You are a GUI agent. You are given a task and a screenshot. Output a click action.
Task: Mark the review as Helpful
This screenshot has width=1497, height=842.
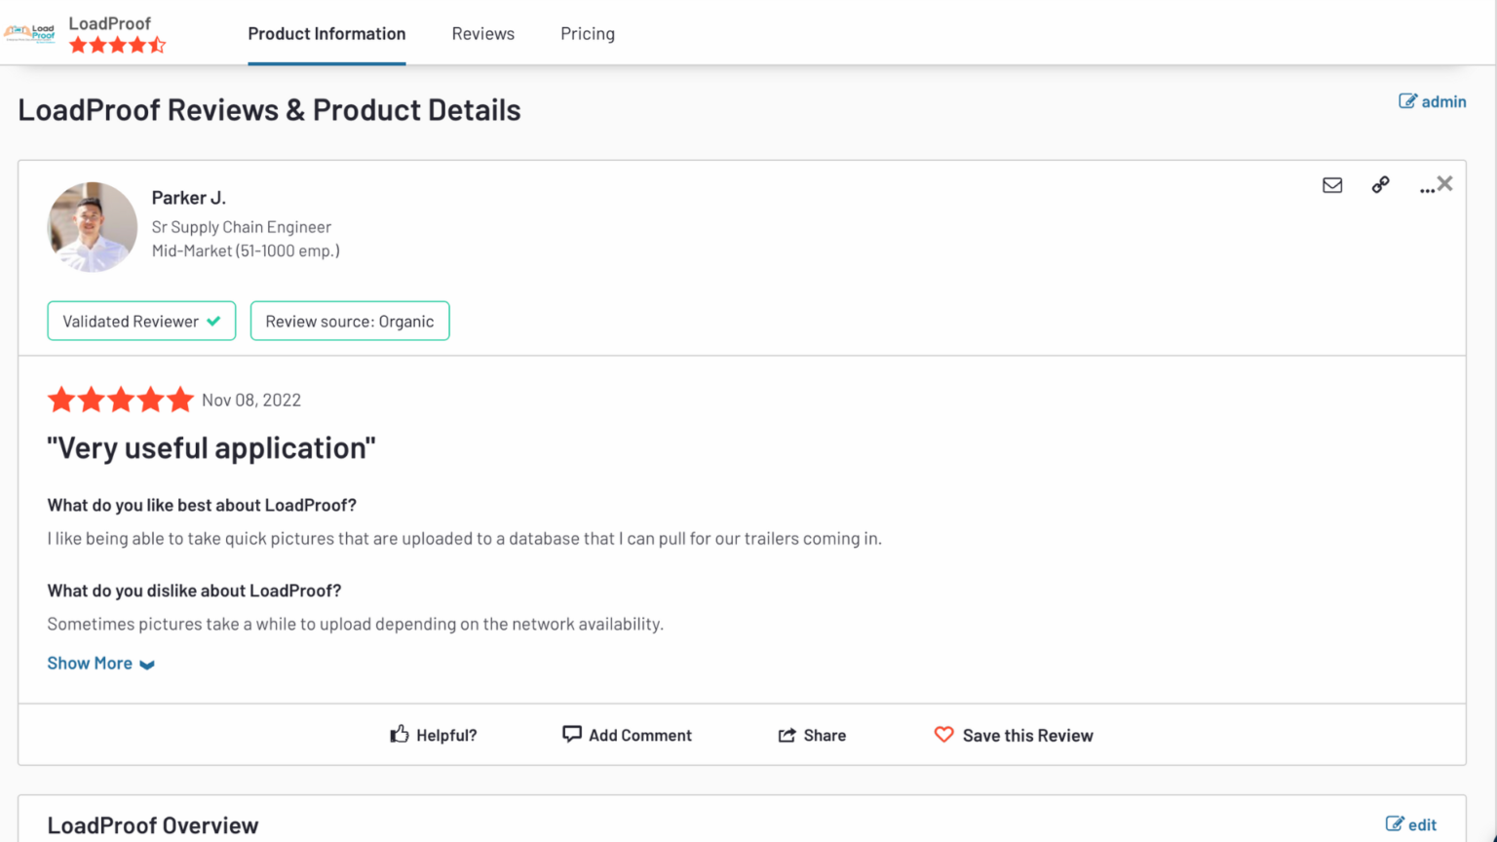[434, 735]
